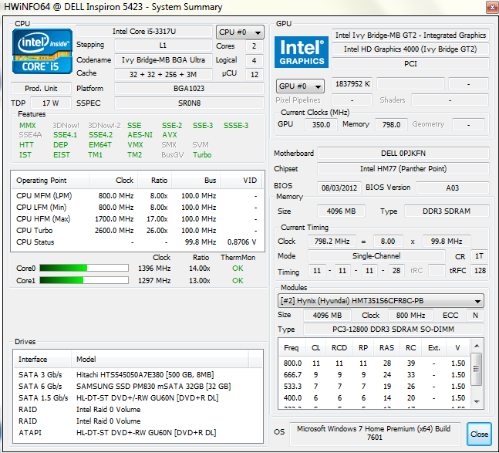Select the Hitachi HTS545050A7E380 drive row
The height and width of the screenshot is (453, 499).
point(138,375)
